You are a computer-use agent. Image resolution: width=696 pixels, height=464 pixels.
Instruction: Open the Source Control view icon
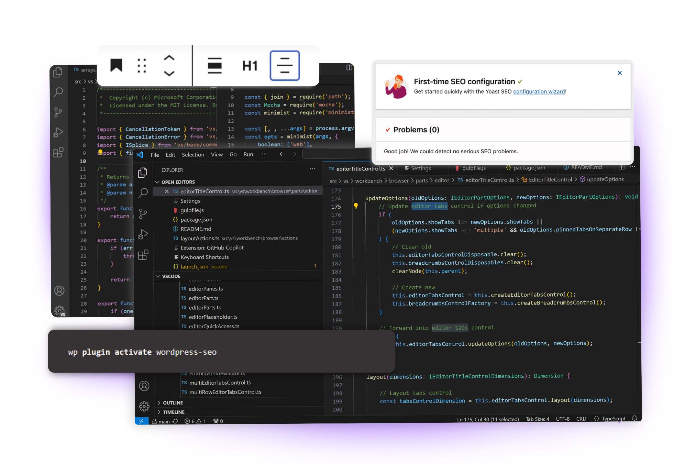pyautogui.click(x=143, y=214)
